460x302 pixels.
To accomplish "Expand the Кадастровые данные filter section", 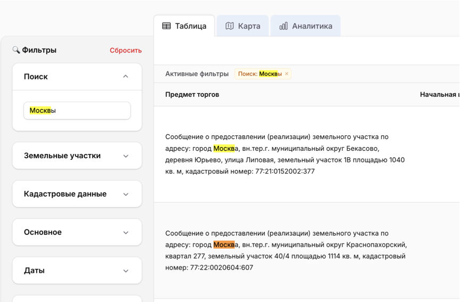I will point(126,194).
